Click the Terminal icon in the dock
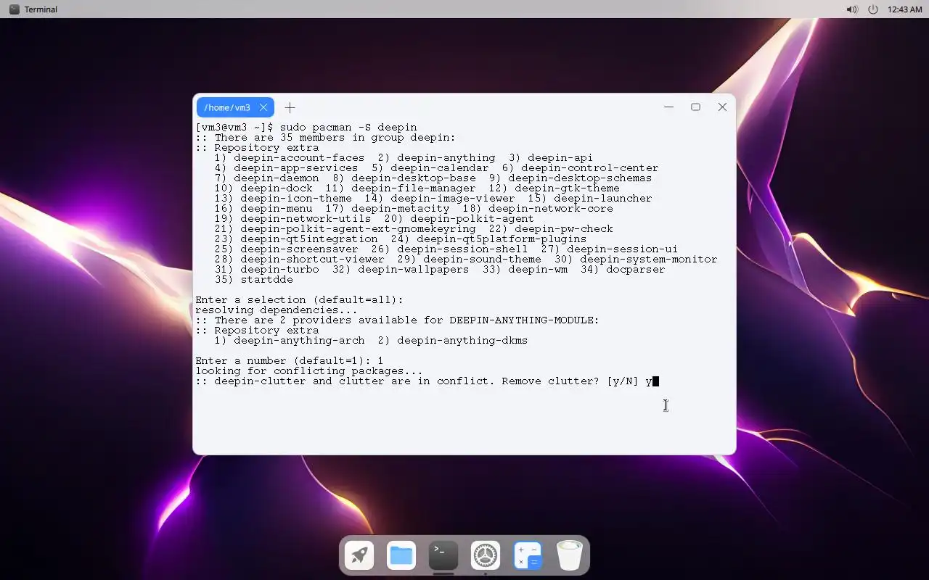The width and height of the screenshot is (929, 580). tap(443, 556)
